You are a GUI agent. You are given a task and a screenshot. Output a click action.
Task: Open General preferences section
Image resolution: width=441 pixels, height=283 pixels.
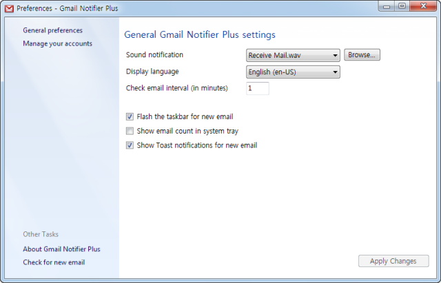pos(52,30)
